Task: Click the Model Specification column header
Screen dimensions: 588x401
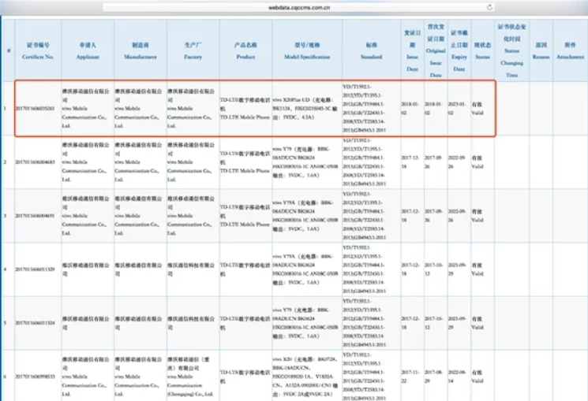Action: pos(307,50)
